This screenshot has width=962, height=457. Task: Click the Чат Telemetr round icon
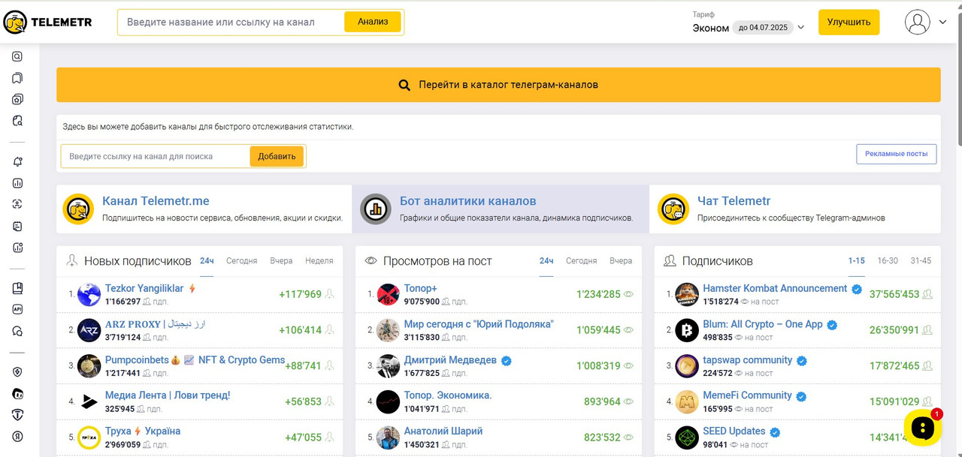point(673,209)
